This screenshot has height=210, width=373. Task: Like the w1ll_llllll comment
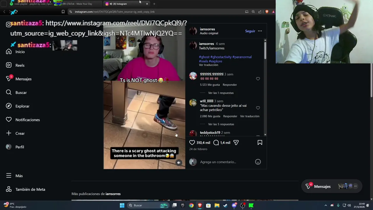point(258,108)
